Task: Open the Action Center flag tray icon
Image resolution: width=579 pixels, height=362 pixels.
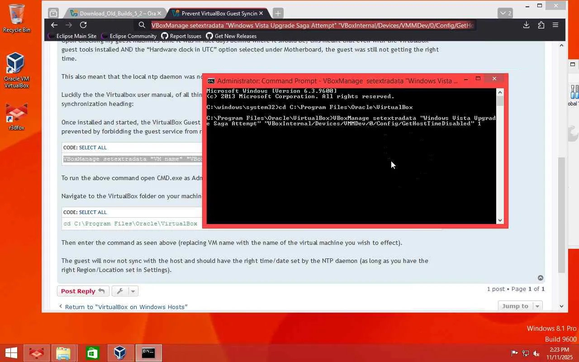Action: click(515, 353)
